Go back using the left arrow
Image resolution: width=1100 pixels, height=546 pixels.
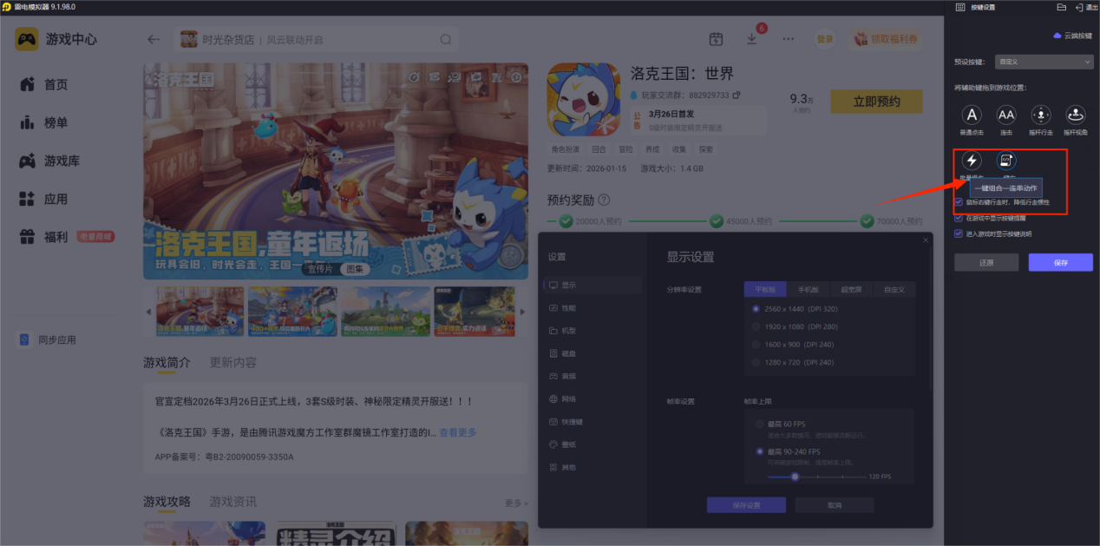pyautogui.click(x=154, y=39)
